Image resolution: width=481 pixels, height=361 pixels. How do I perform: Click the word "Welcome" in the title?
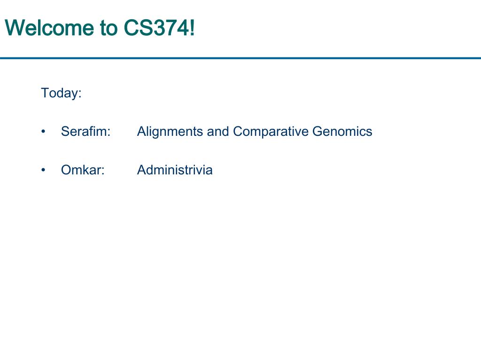point(49,28)
